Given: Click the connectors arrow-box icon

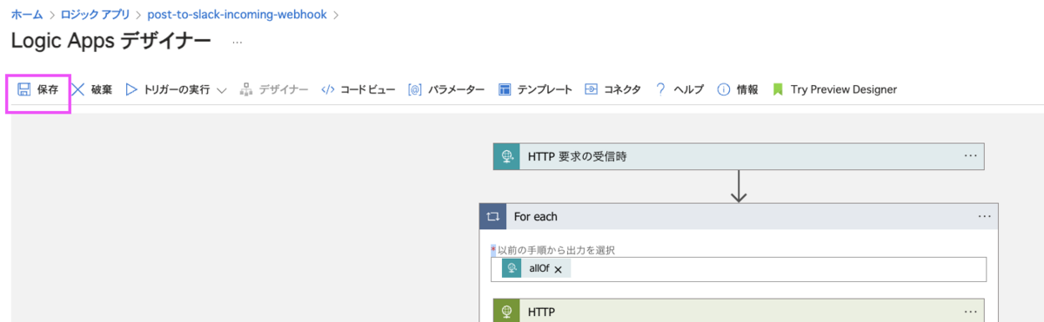Looking at the screenshot, I should pyautogui.click(x=591, y=89).
